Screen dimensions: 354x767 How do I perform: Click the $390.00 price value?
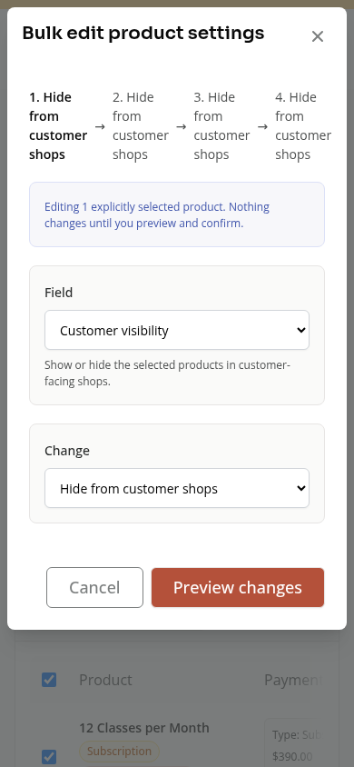[x=292, y=757]
